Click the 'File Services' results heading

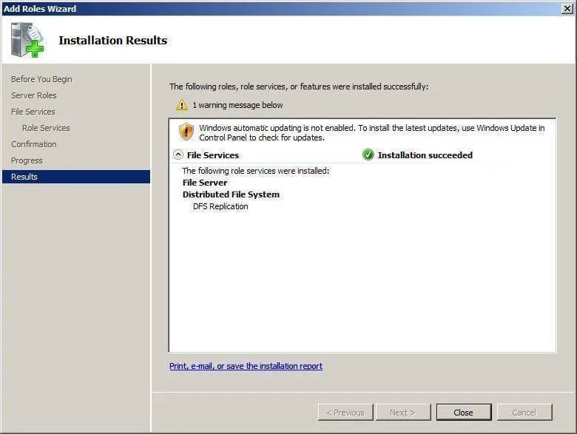click(213, 155)
